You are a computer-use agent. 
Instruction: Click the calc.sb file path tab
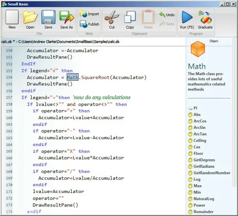(x=60, y=42)
